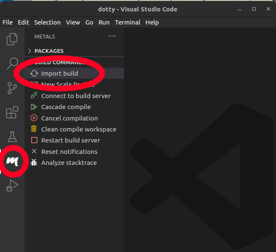This screenshot has height=252, width=276.
Task: Open the Source Control view icon
Action: (x=12, y=88)
